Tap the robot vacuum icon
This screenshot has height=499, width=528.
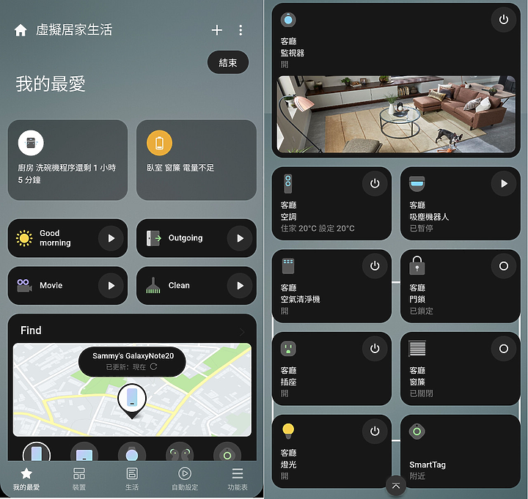[x=417, y=184]
